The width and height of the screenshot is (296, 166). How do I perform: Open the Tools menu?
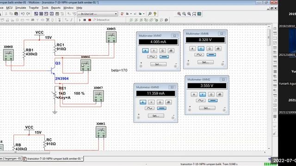pyautogui.click(x=45, y=8)
